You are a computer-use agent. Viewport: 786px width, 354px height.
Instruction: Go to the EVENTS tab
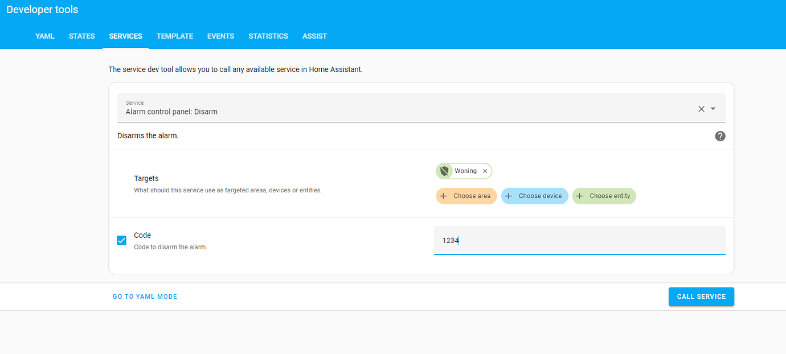[x=221, y=36]
